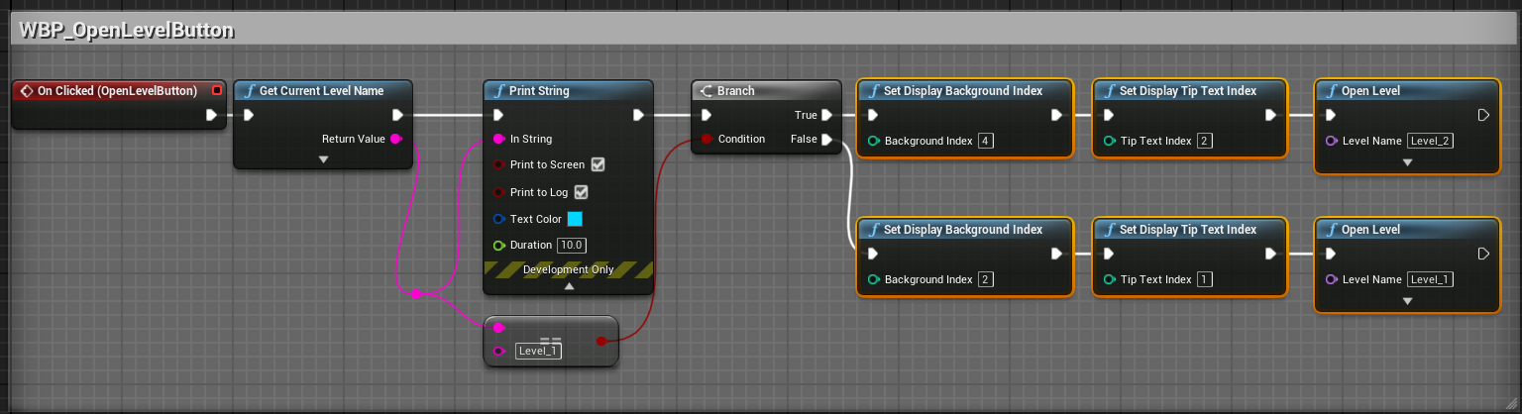1522x414 pixels.
Task: Click the Level_2 Level Name field
Action: [x=1431, y=141]
